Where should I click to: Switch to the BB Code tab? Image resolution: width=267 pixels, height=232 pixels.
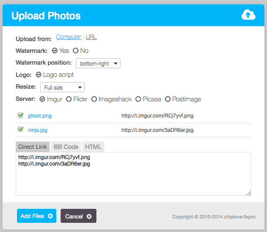pyautogui.click(x=66, y=147)
